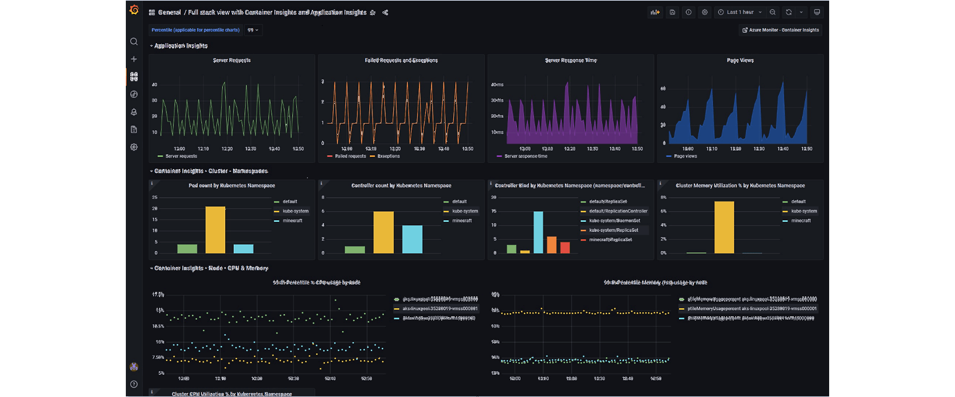Open Azure Monitor - Container Insights link
This screenshot has width=955, height=397.
tap(780, 30)
